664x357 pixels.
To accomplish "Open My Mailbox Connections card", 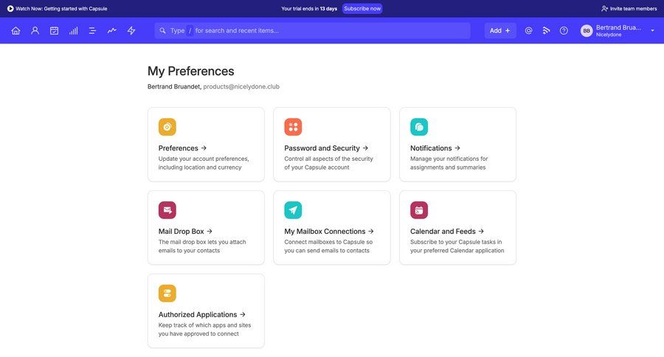I will 331,228.
